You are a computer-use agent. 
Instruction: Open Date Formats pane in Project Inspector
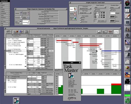[19, 22]
